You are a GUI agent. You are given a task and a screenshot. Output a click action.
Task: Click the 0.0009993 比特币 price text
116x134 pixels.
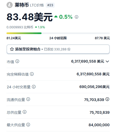20,27
